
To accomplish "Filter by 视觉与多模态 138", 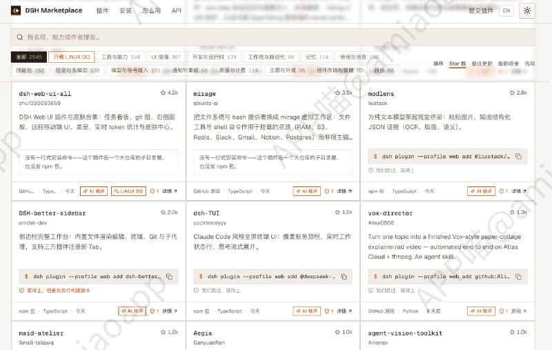I will pyautogui.click(x=77, y=70).
